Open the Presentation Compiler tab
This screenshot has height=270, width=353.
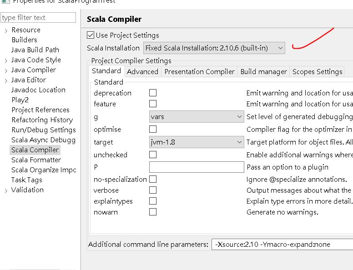click(199, 71)
